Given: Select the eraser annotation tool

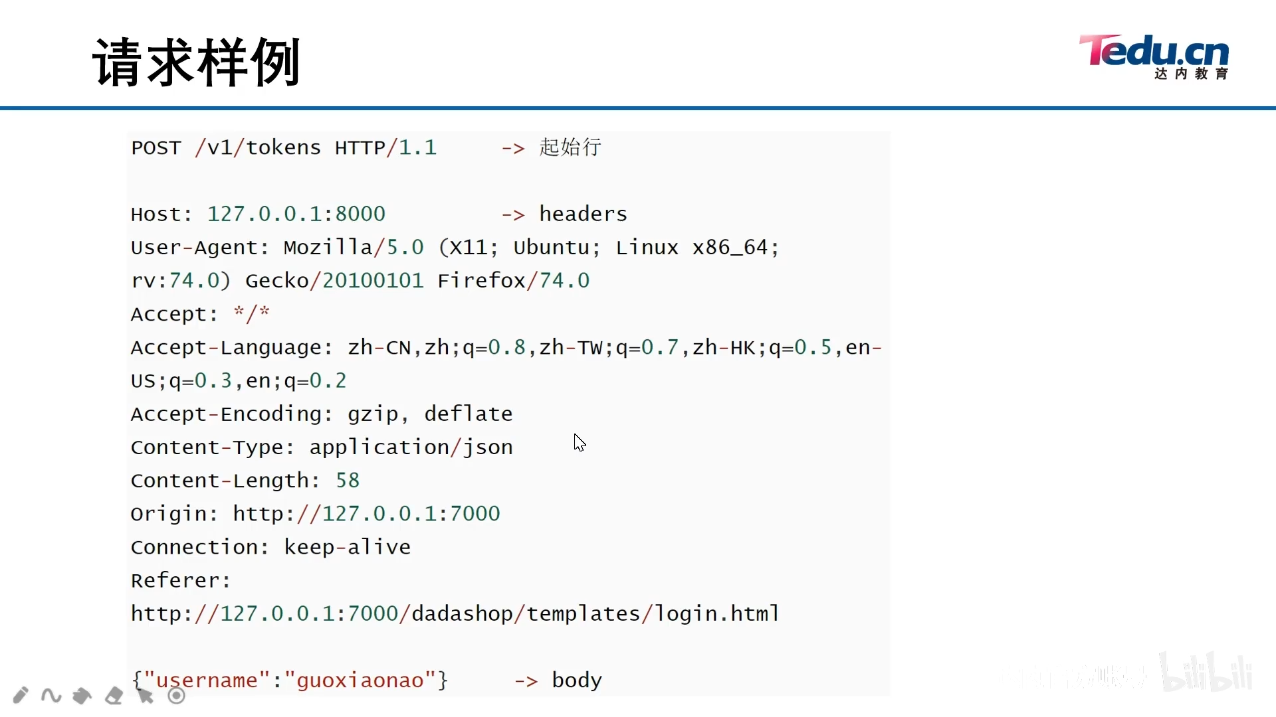Looking at the screenshot, I should pos(114,695).
